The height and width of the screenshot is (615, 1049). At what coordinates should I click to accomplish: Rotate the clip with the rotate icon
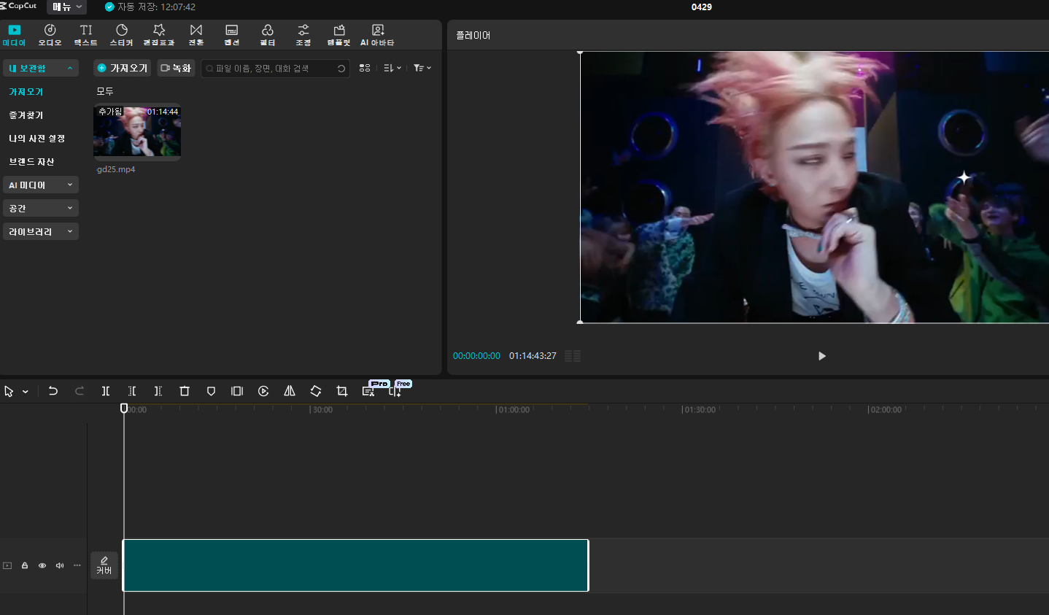tap(316, 391)
